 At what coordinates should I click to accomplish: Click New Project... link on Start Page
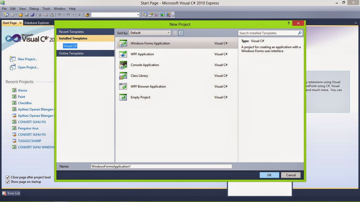[27, 59]
